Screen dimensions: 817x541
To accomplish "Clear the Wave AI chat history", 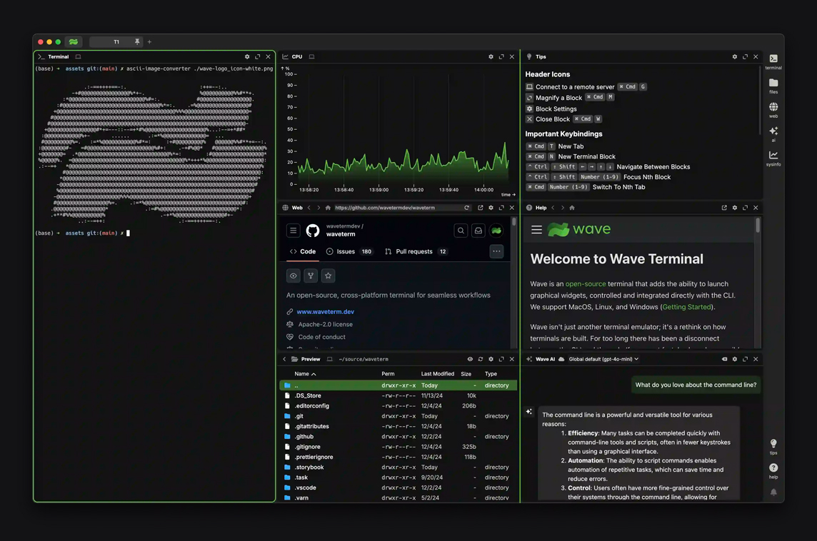I will 724,359.
